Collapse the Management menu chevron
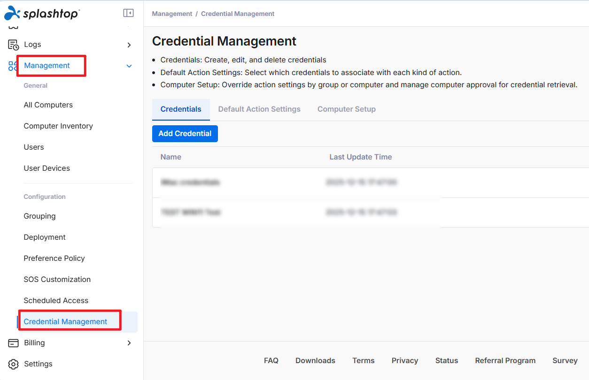 (x=129, y=66)
